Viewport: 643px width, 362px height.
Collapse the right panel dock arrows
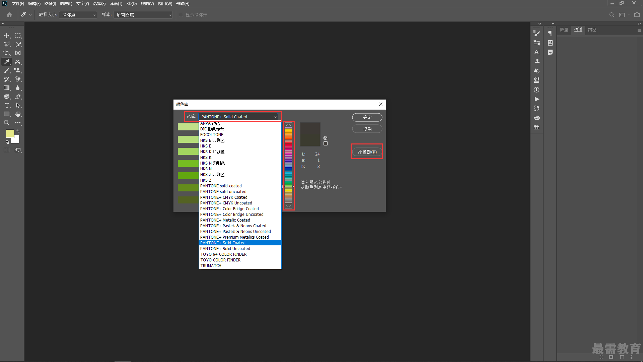[x=639, y=24]
